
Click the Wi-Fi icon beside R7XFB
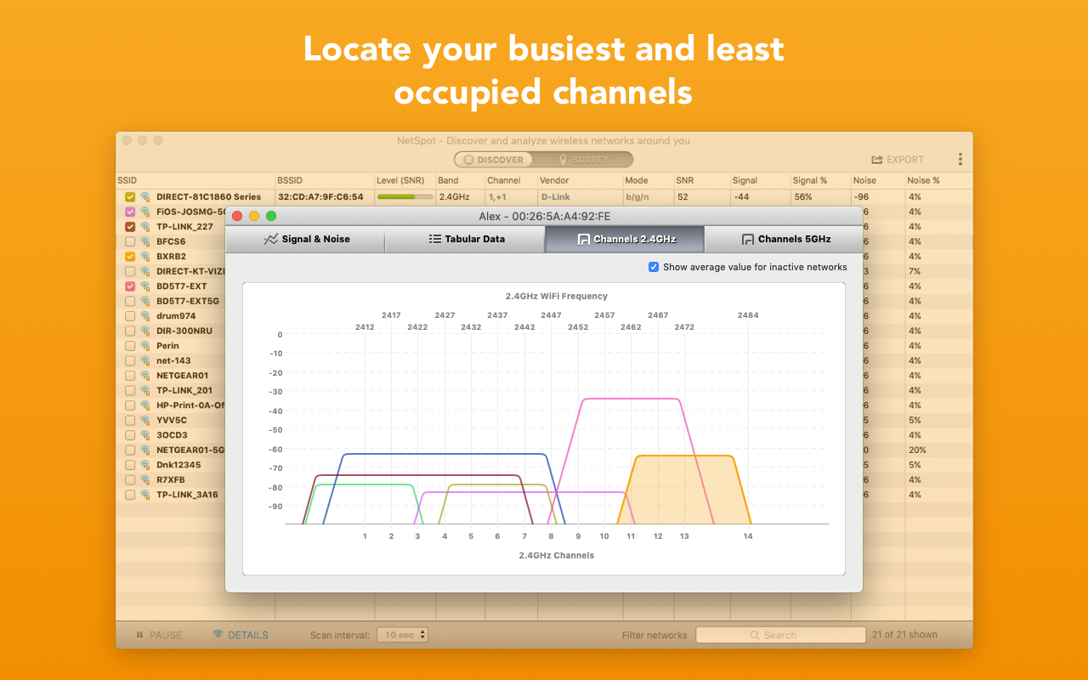pos(145,479)
